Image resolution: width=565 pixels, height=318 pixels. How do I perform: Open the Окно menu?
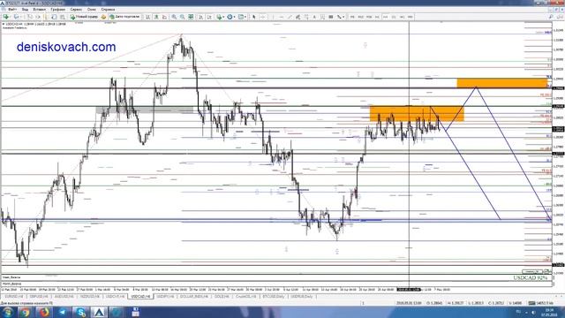click(92, 10)
